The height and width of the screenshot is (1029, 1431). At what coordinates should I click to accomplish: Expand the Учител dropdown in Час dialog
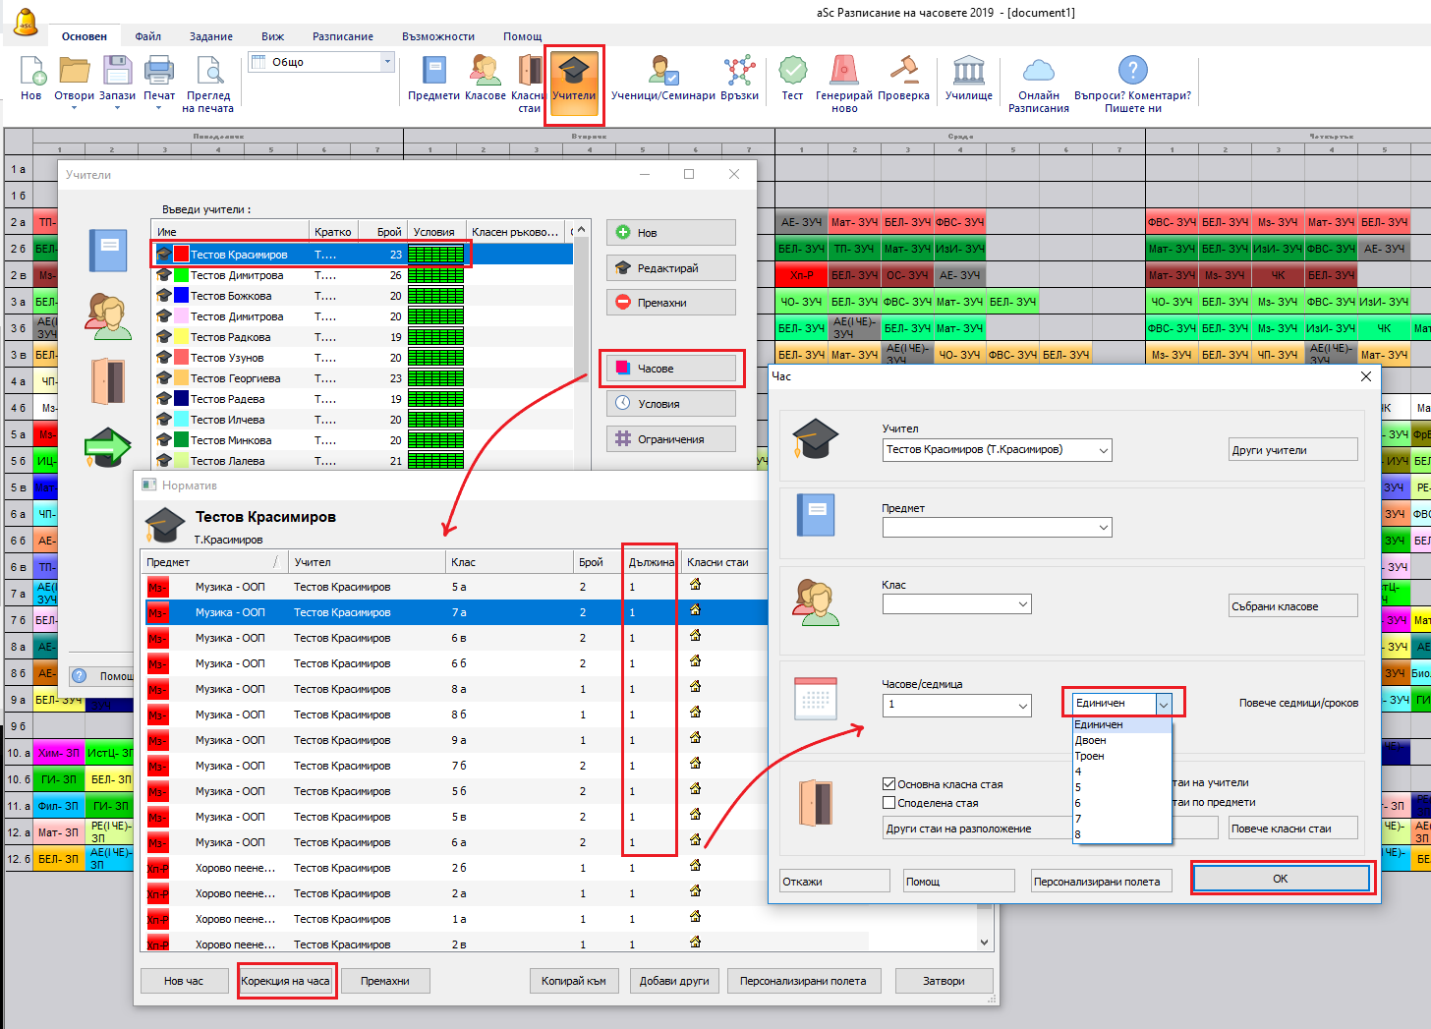[1103, 450]
